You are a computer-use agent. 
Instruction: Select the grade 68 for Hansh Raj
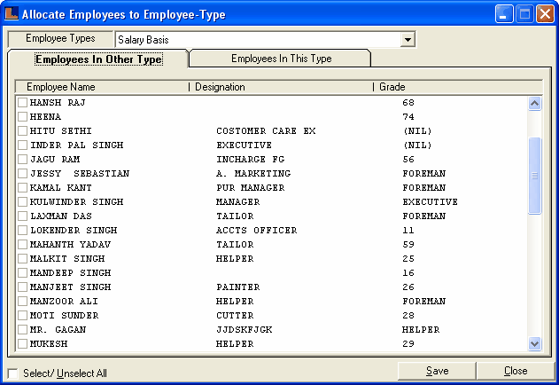(408, 103)
